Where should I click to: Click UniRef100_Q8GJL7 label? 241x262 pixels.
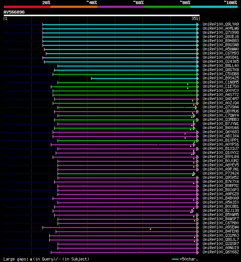[x=221, y=239]
